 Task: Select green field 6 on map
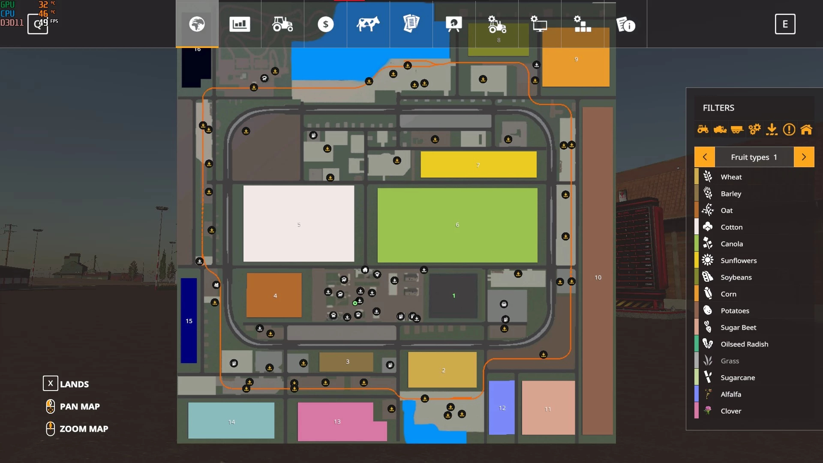[x=457, y=225]
